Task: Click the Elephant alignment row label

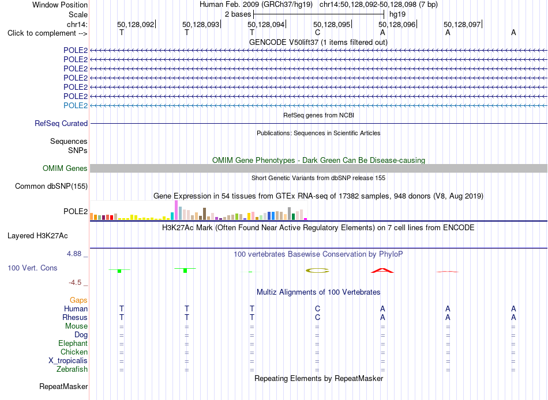Action: point(73,344)
